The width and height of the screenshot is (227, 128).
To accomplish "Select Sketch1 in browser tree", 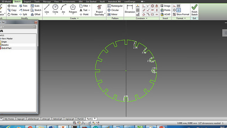I will tap(5, 45).
